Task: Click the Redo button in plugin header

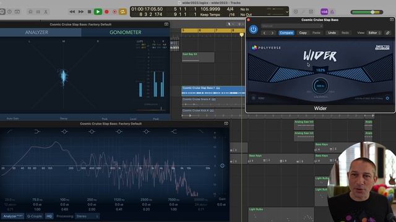Action: pyautogui.click(x=345, y=33)
